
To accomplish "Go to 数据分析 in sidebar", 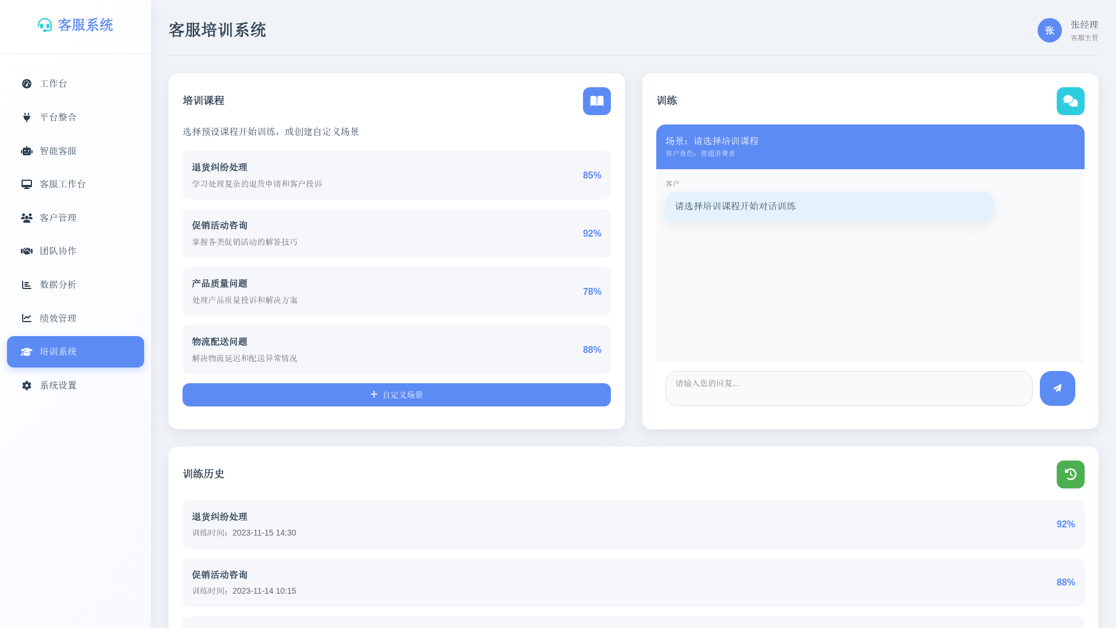I will (58, 285).
